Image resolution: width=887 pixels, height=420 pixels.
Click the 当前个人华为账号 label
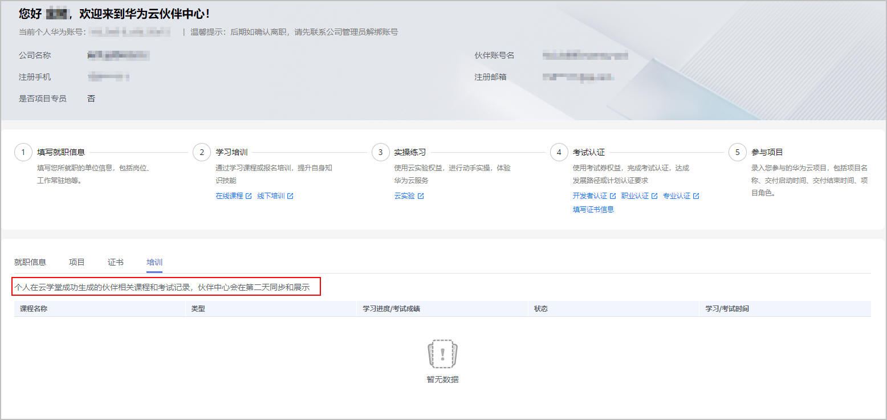tap(52, 32)
